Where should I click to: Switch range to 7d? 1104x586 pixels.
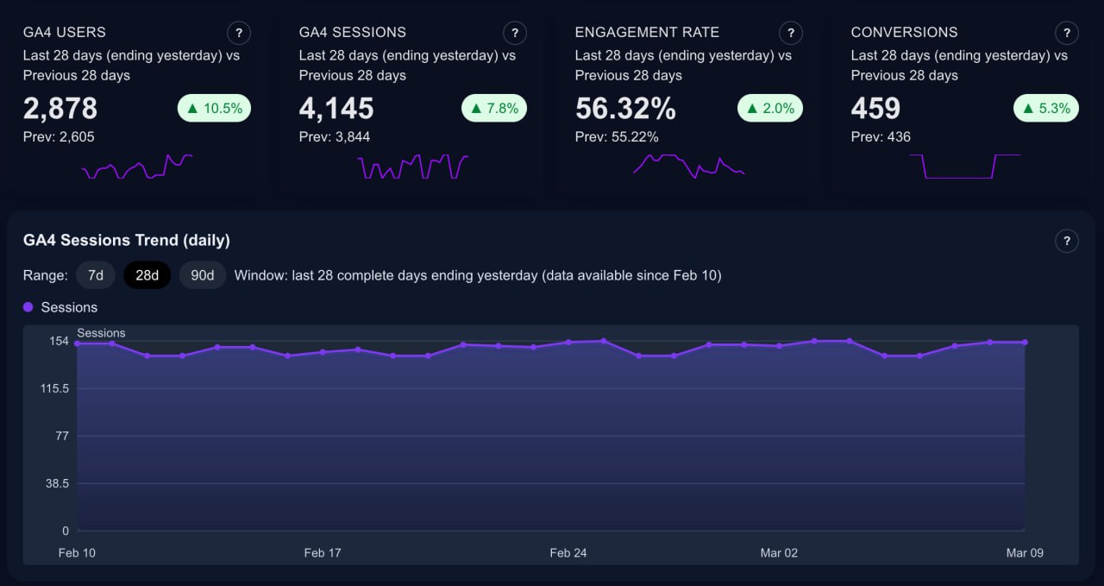point(95,274)
